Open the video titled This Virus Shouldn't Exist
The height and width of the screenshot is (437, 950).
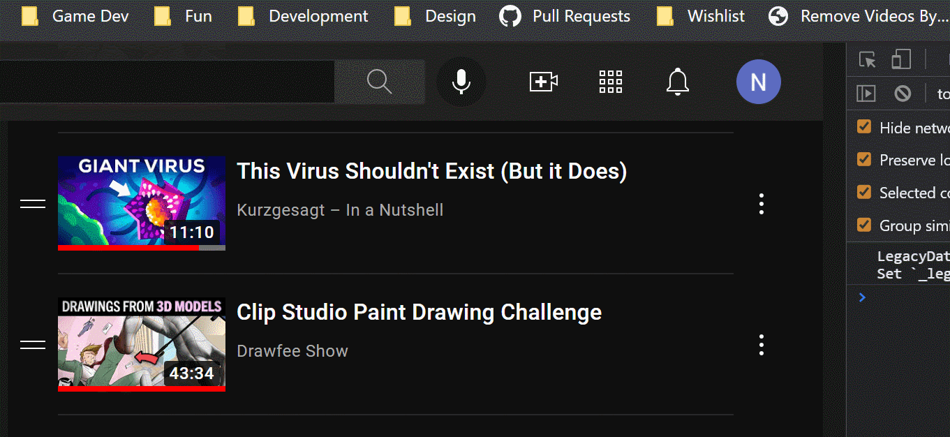point(431,170)
